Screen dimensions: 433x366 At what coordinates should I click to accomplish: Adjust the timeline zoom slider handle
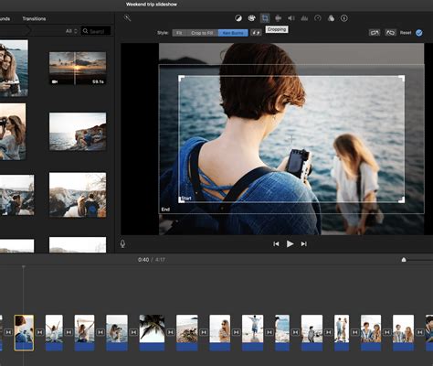(x=404, y=260)
